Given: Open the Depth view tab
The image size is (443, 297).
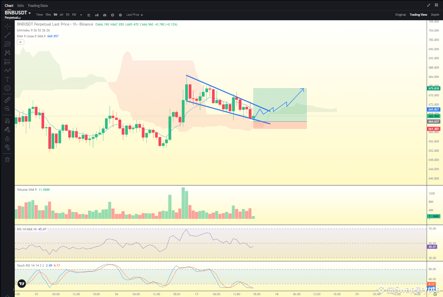Looking at the screenshot, I should [435, 14].
